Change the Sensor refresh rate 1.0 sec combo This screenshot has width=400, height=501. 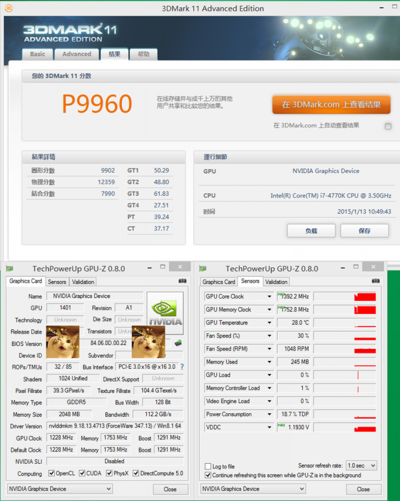[361, 466]
